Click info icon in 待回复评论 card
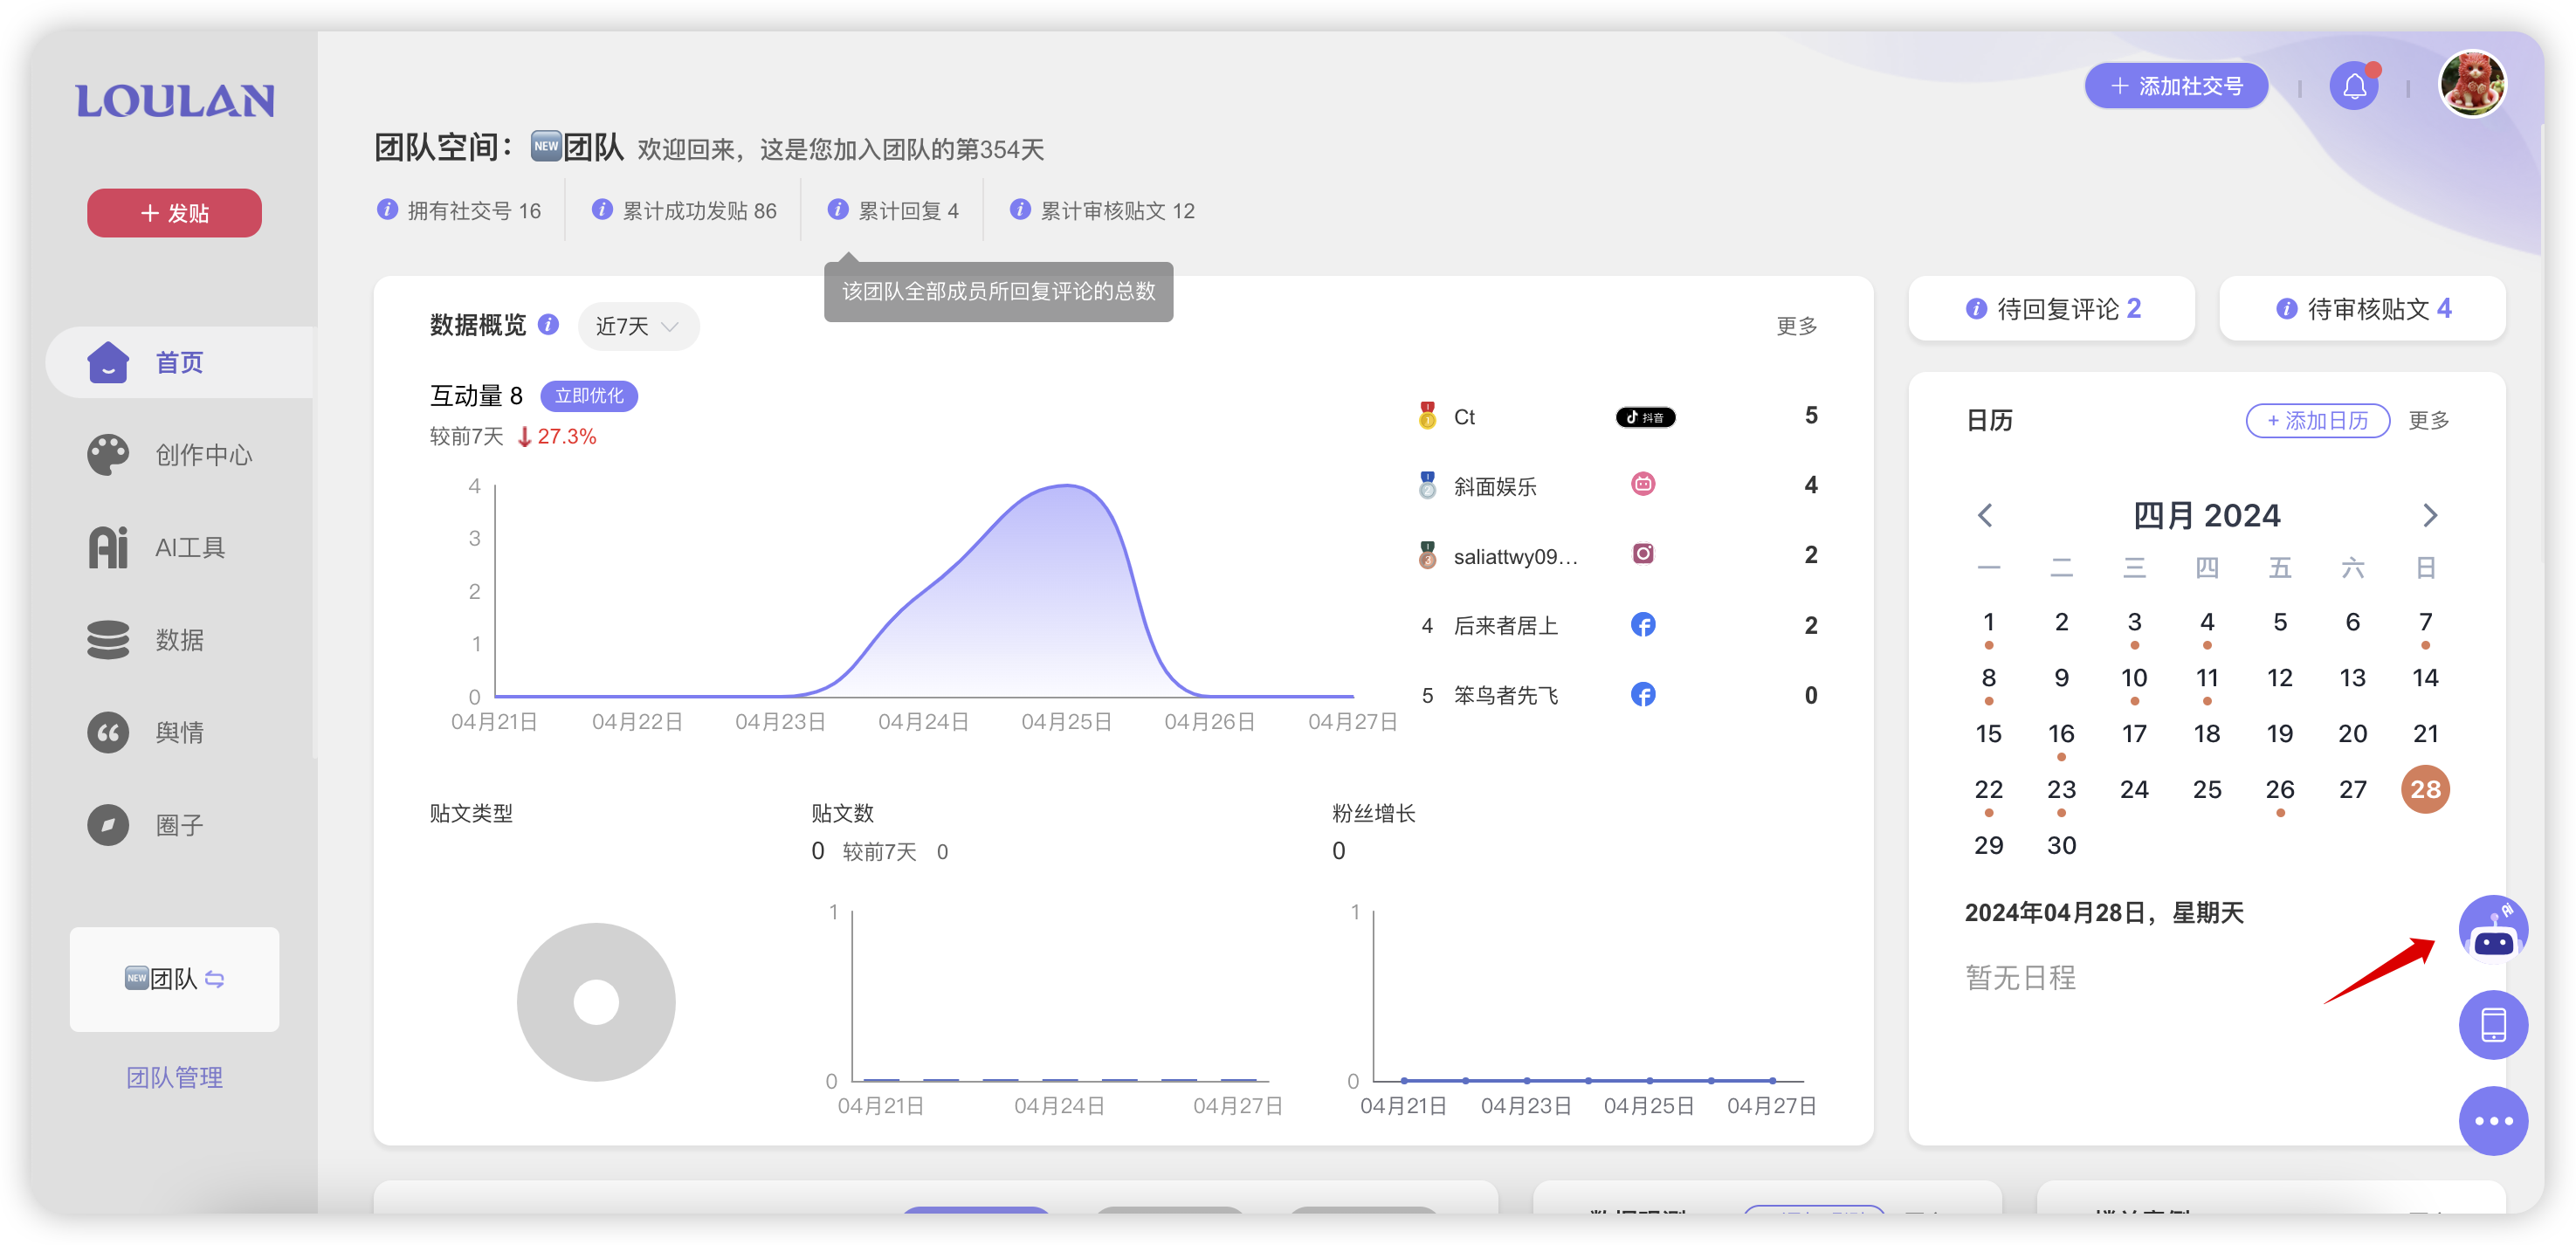The width and height of the screenshot is (2576, 1245). pyautogui.click(x=1975, y=309)
